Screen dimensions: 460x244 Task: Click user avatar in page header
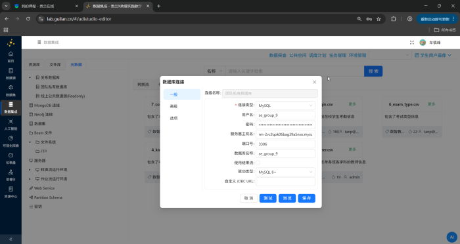(423, 43)
